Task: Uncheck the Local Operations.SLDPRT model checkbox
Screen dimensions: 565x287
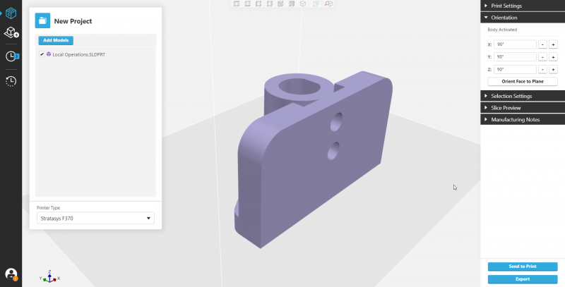Action: [42, 54]
